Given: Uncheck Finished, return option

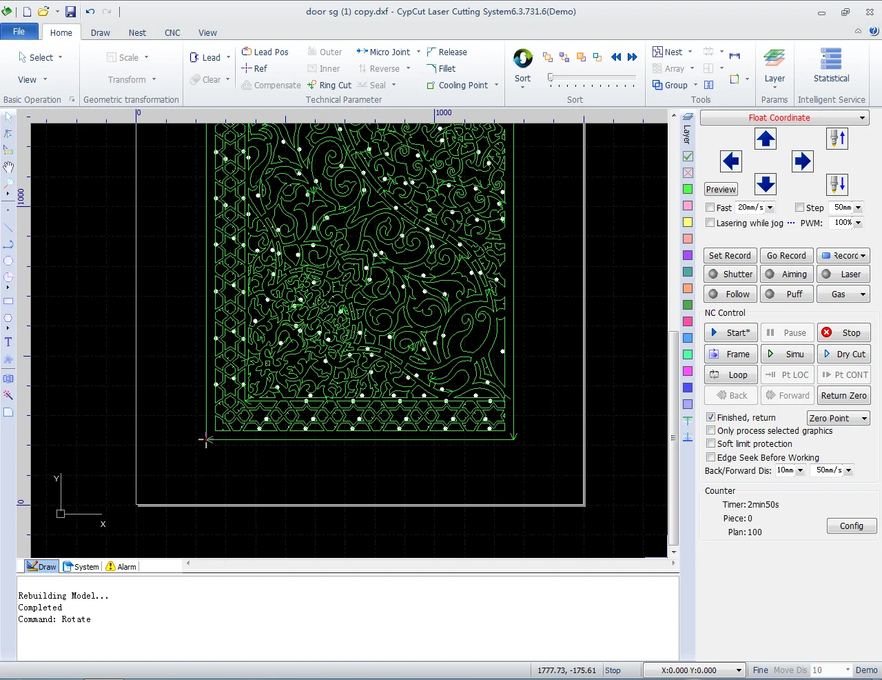Looking at the screenshot, I should 710,417.
